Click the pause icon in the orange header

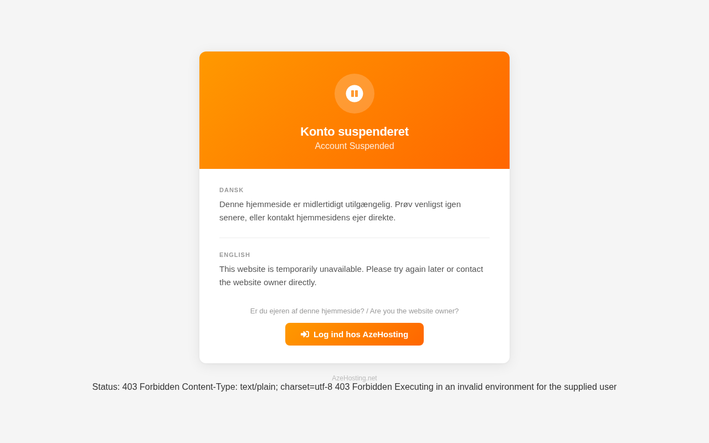pos(354,94)
